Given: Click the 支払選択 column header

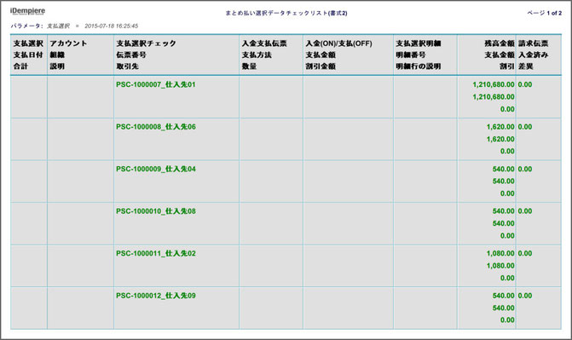Looking at the screenshot, I should 28,43.
